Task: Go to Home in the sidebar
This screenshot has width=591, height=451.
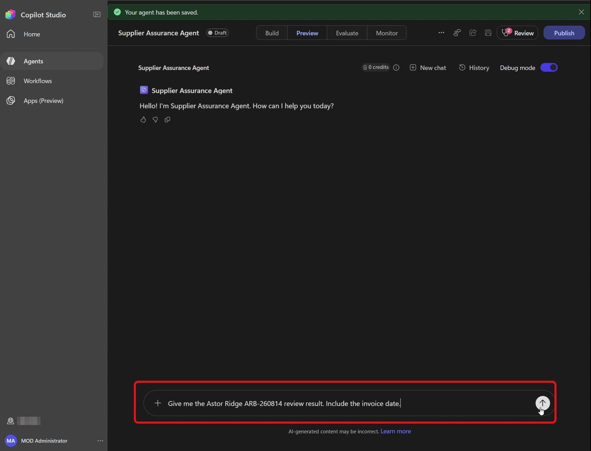Action: pos(52,34)
